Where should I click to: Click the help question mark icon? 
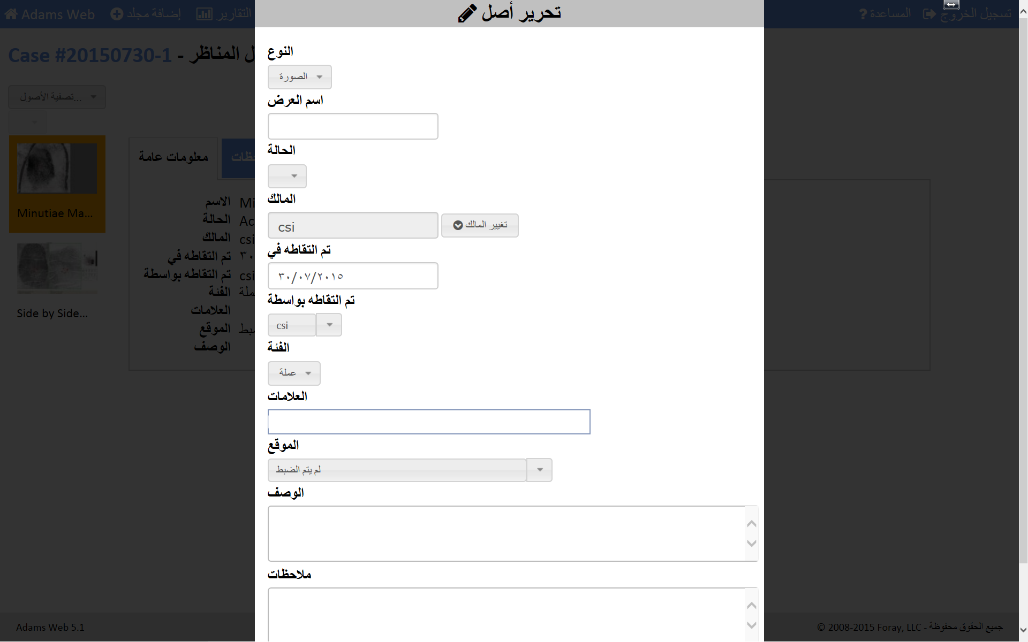(863, 14)
